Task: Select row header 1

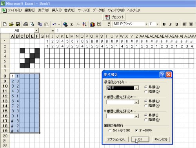Action: pos(5,41)
